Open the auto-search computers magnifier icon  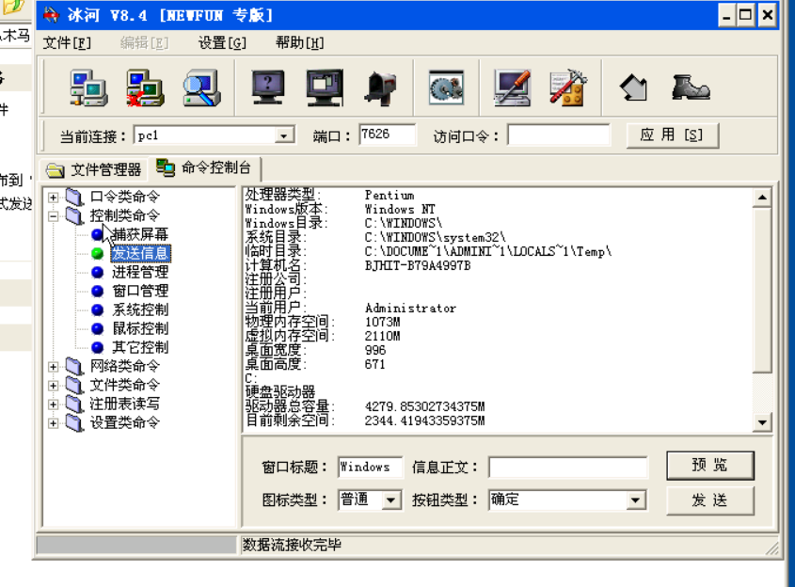pyautogui.click(x=201, y=87)
